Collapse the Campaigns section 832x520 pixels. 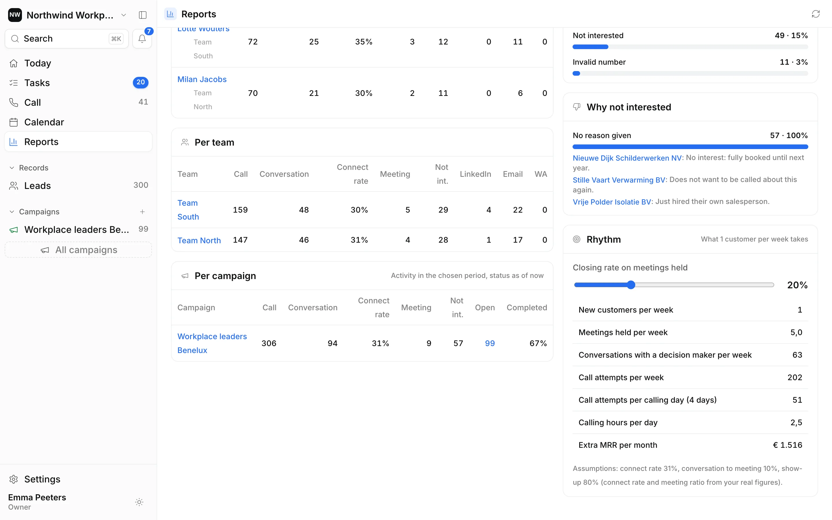12,212
